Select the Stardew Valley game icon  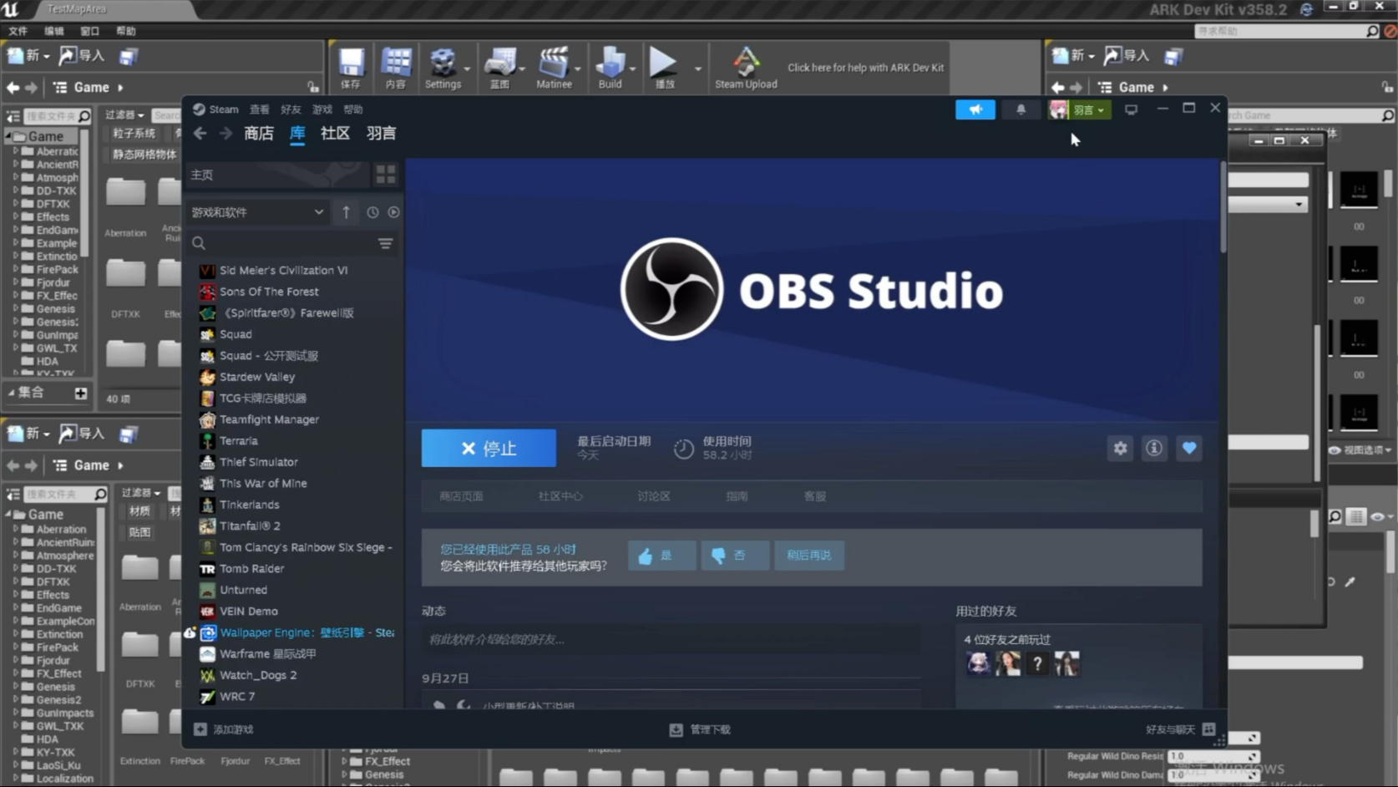pos(207,377)
